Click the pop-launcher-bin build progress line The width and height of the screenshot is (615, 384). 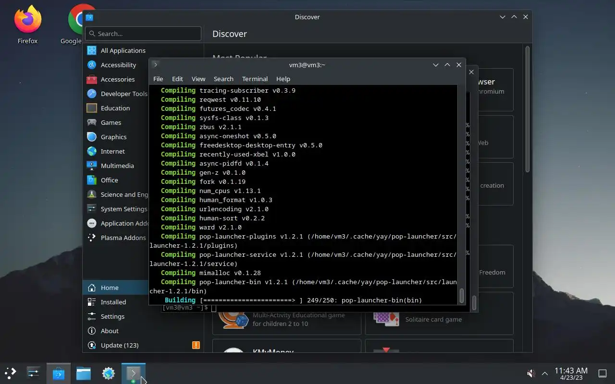pos(293,300)
